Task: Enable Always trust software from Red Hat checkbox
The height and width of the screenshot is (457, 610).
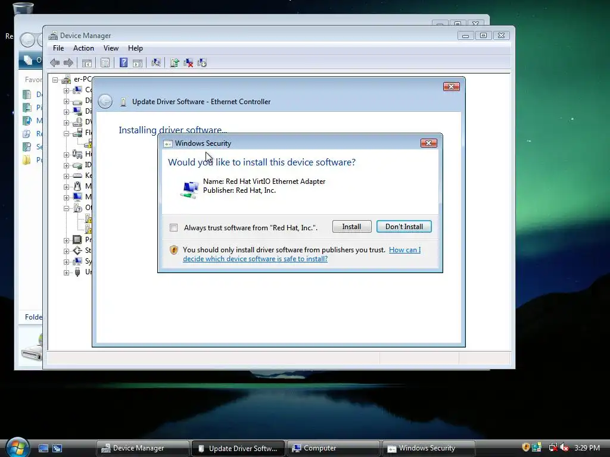Action: pos(173,228)
